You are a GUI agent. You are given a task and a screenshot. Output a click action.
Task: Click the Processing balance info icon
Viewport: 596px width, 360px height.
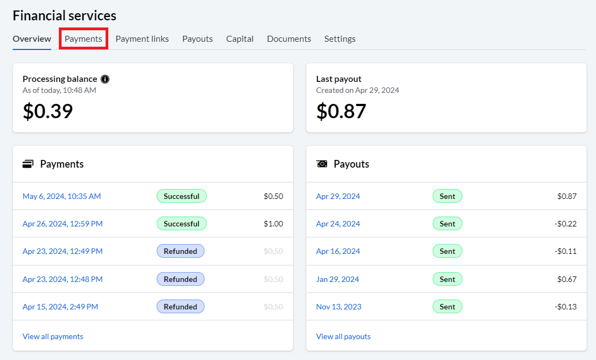point(105,79)
